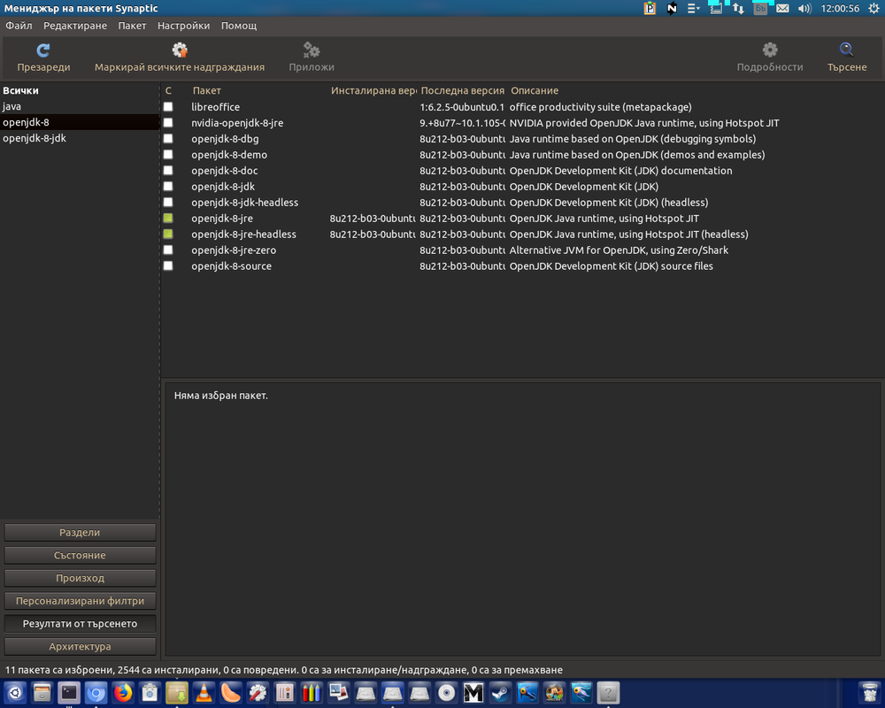
Task: Show the Архитектура architecture filter
Action: click(80, 646)
